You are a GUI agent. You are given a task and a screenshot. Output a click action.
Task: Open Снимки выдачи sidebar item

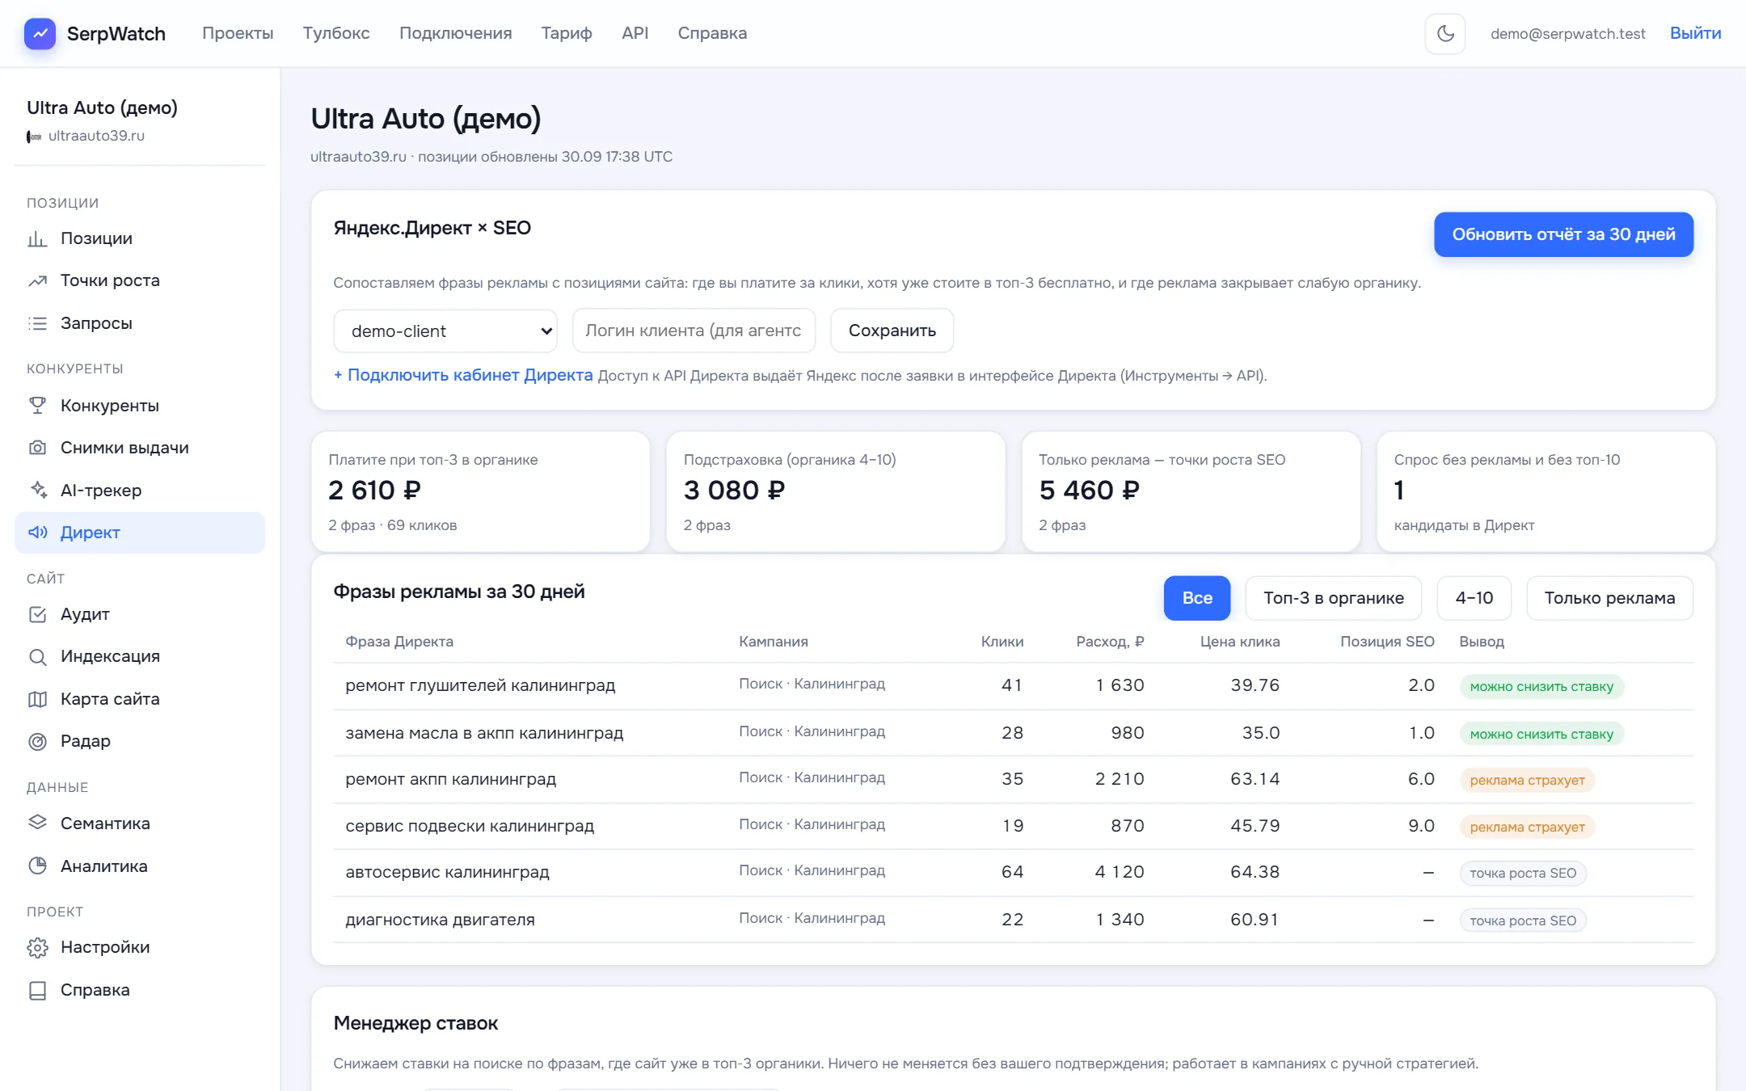[x=140, y=448]
